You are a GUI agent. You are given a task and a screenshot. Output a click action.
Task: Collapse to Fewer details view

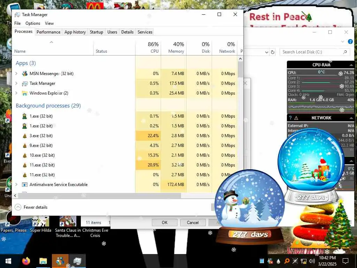(x=31, y=207)
